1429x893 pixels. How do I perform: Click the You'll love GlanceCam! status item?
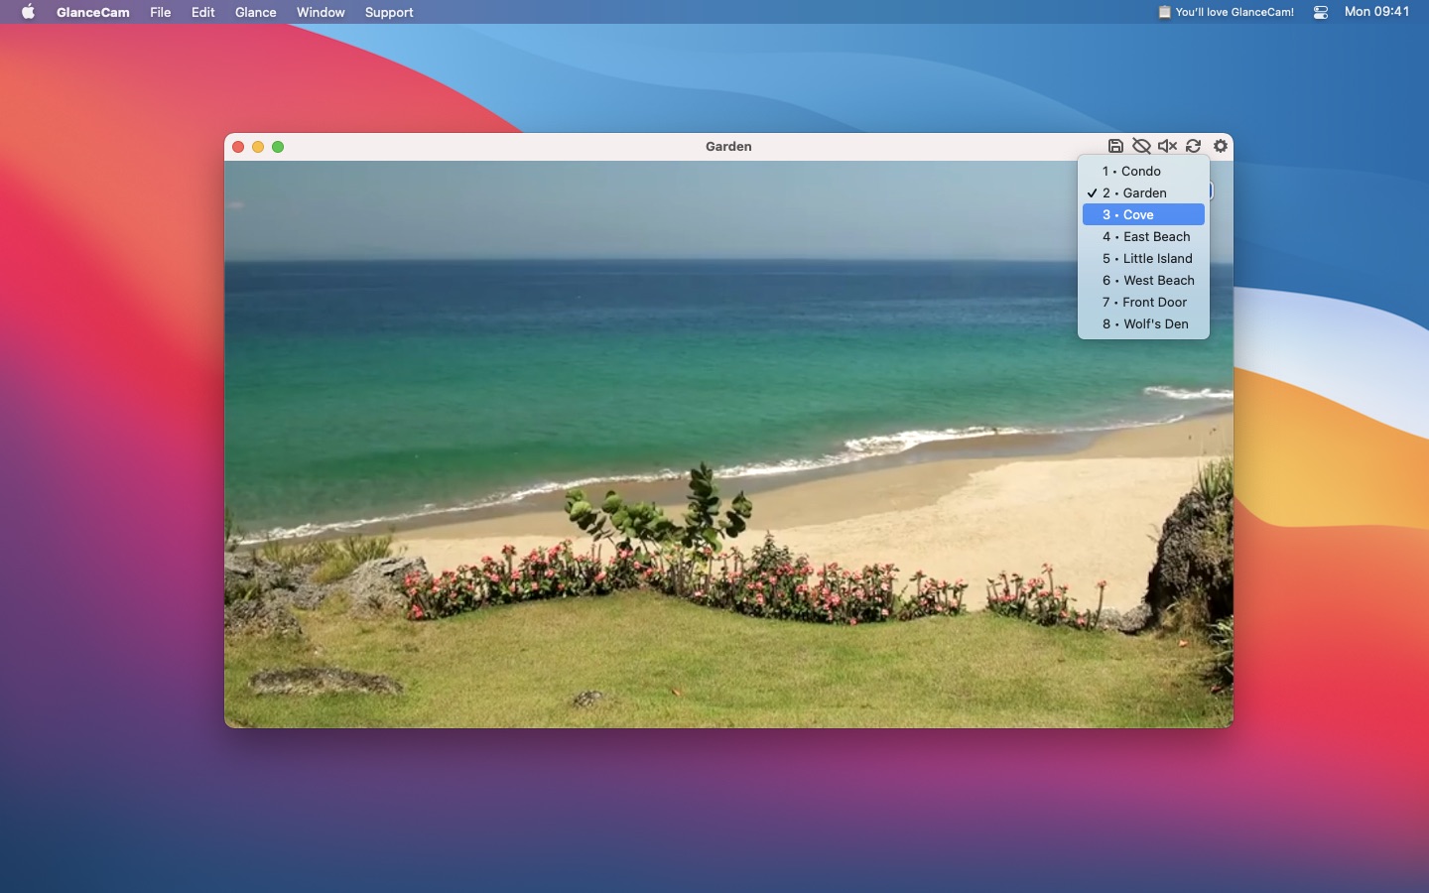tap(1226, 12)
